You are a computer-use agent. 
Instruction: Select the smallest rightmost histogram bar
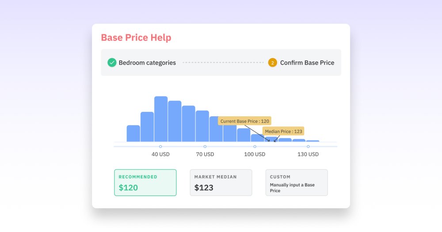coord(312,141)
